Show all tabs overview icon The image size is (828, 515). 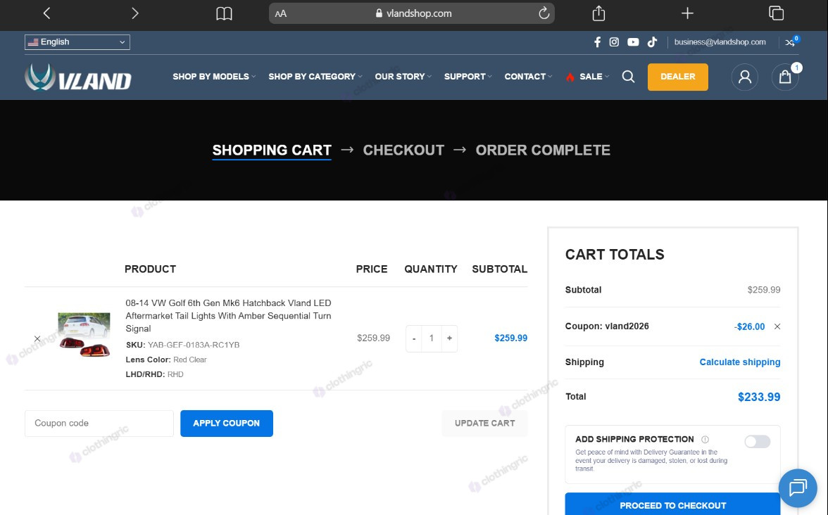click(776, 13)
